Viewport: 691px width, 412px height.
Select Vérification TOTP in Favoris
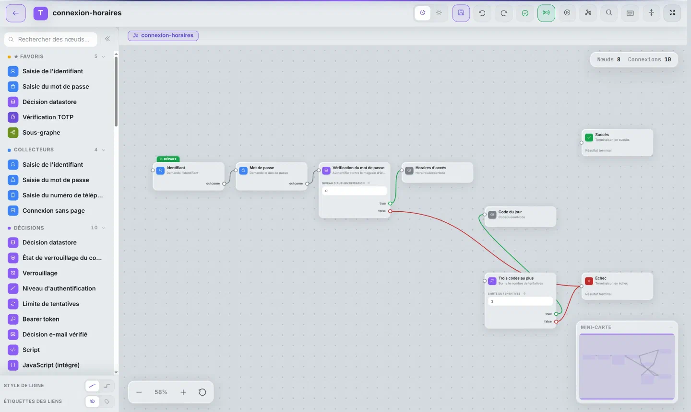[x=57, y=117]
